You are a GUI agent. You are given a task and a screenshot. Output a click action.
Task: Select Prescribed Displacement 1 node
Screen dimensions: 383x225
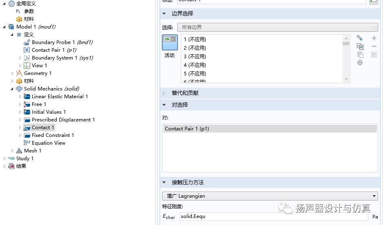tap(63, 120)
